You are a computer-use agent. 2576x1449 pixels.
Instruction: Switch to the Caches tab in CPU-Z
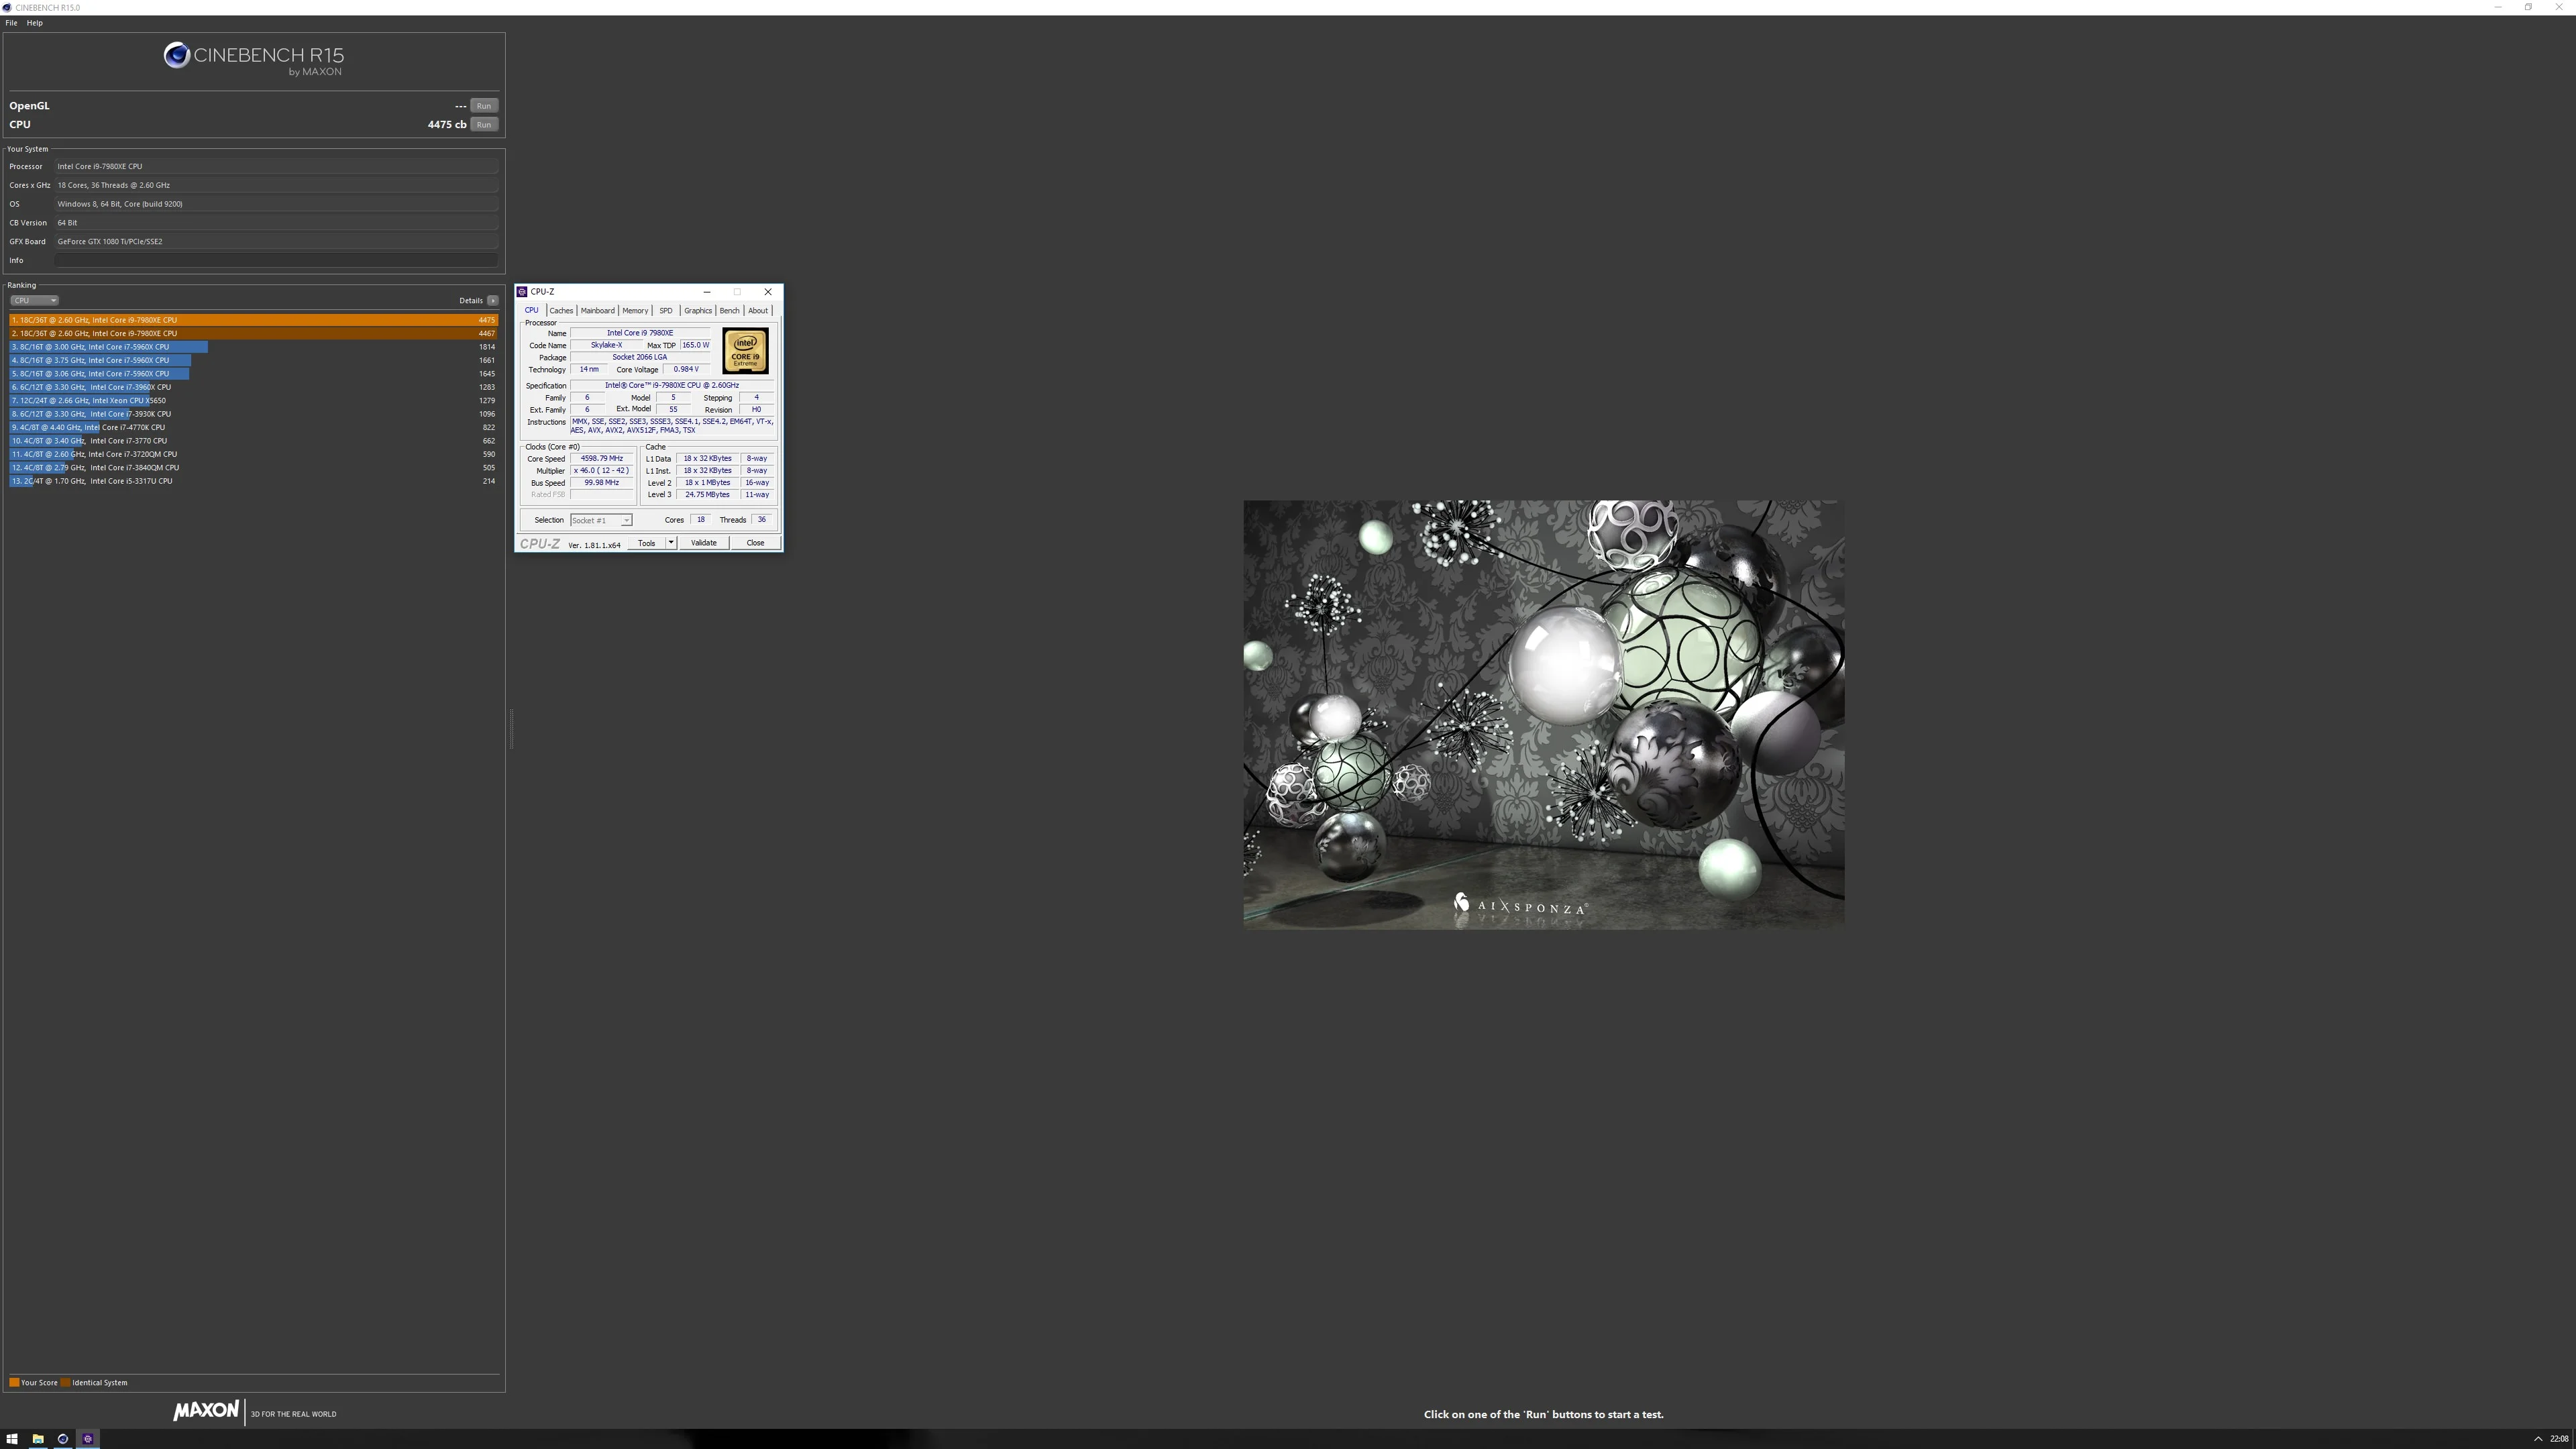[561, 311]
